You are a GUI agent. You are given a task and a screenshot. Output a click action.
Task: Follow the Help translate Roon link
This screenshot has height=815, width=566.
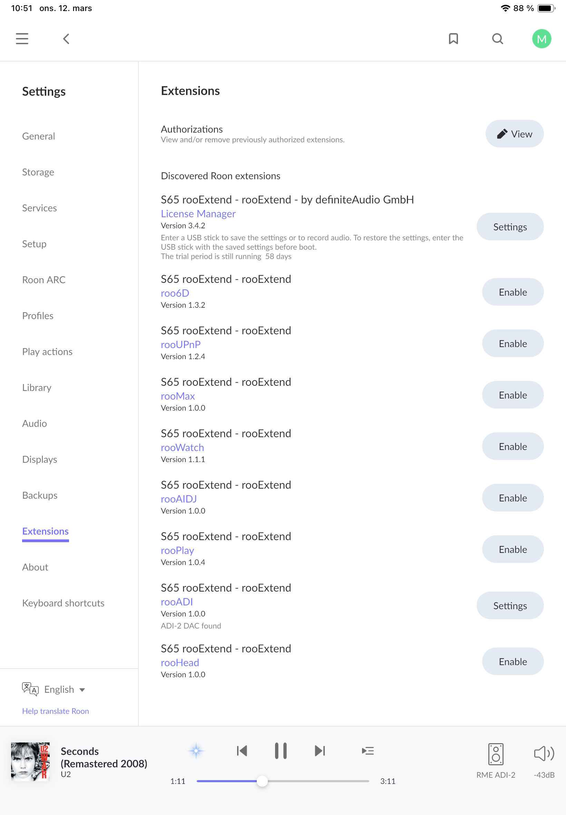click(55, 711)
